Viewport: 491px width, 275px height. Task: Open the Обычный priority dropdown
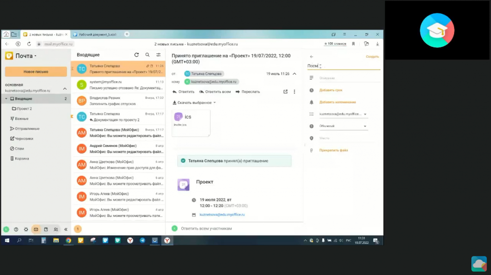343,126
